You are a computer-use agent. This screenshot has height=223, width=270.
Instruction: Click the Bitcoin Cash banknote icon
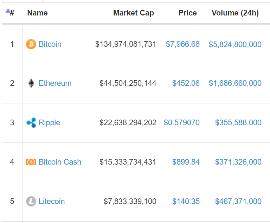pos(31,162)
